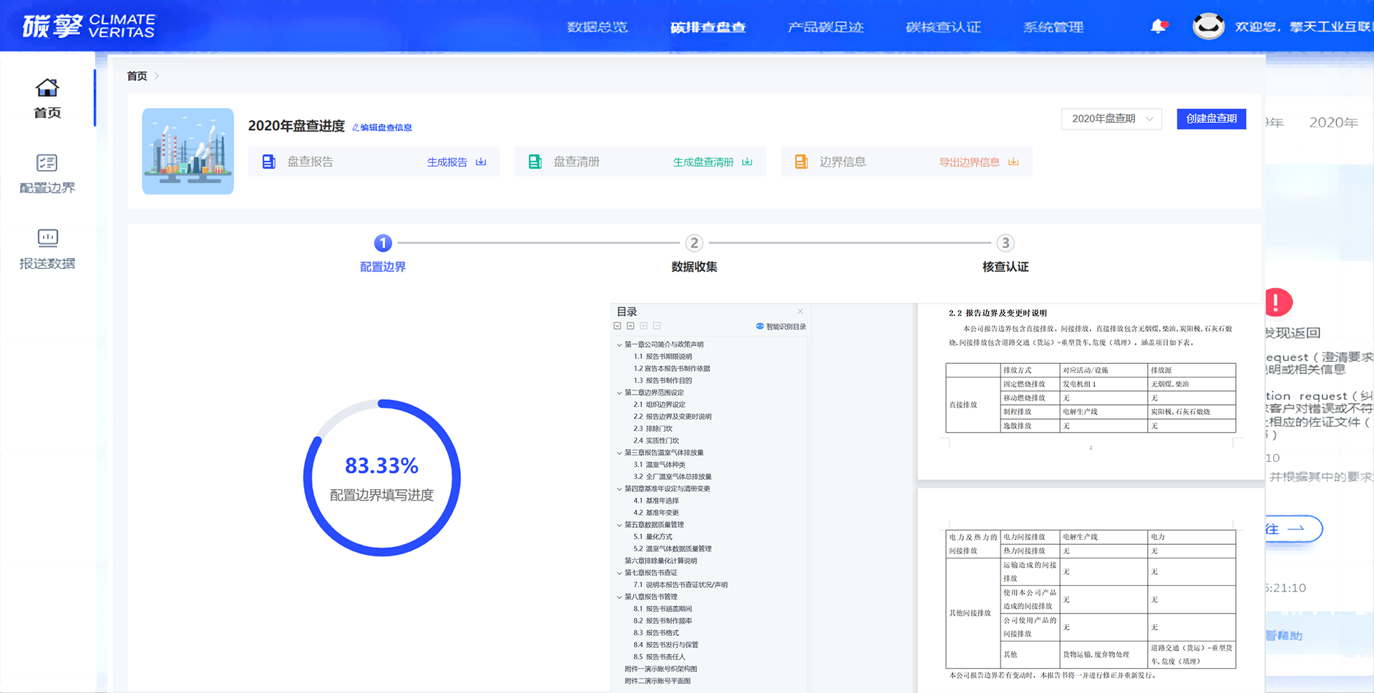Select 3.1 温室气体种类 entry
Screen dimensions: 1374x693
[x=659, y=465]
